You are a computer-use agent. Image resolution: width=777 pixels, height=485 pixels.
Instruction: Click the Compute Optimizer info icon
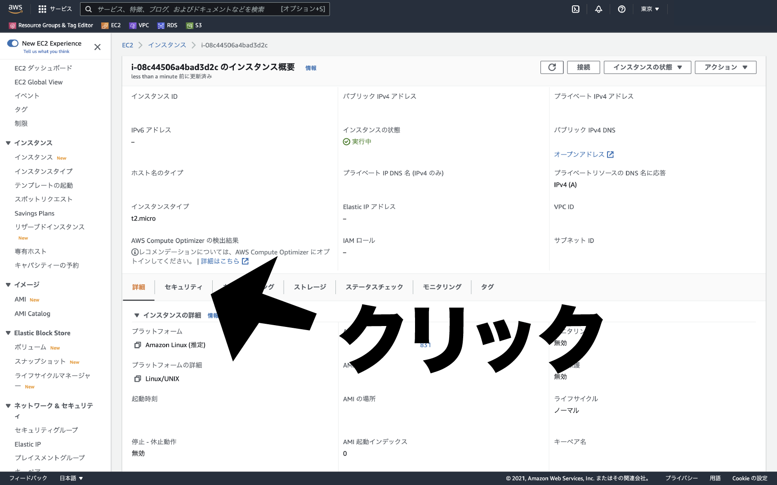(134, 252)
